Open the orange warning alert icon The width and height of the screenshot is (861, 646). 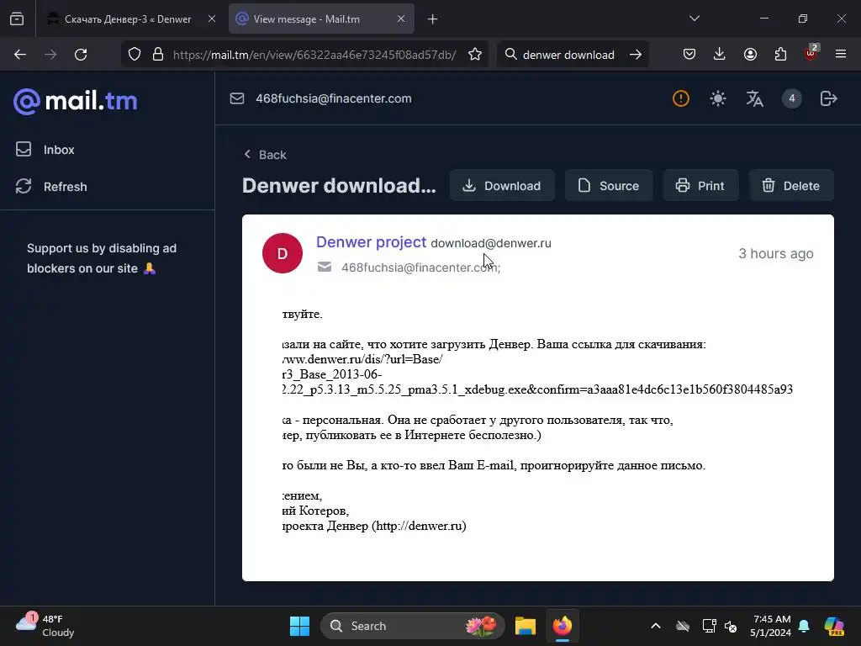click(x=681, y=98)
